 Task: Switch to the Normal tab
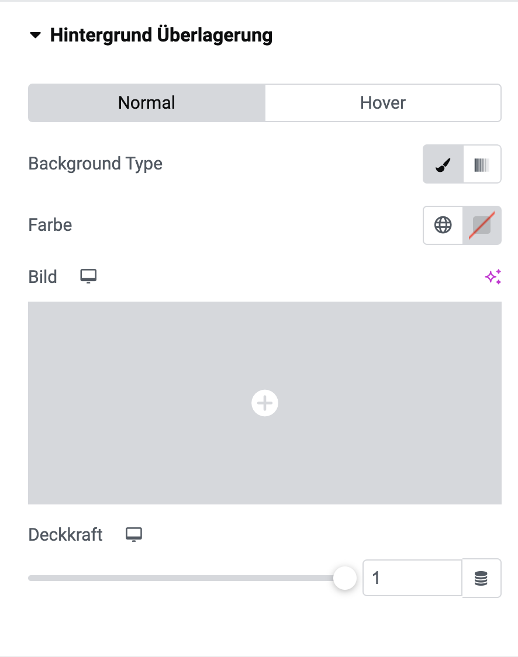[x=147, y=103]
